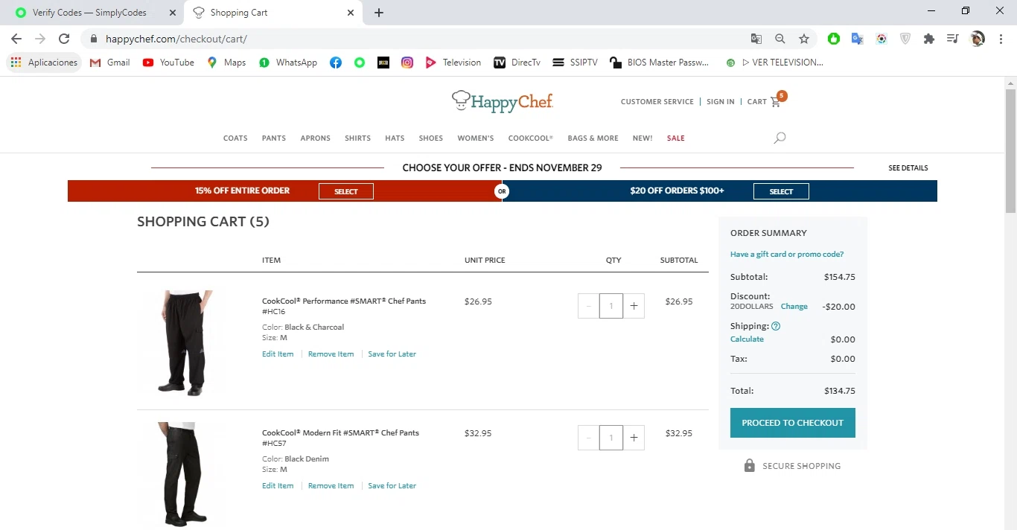Viewport: 1017px width, 530px height.
Task: Click the address bar URL happychef.com/checkout/cart/
Action: click(176, 39)
